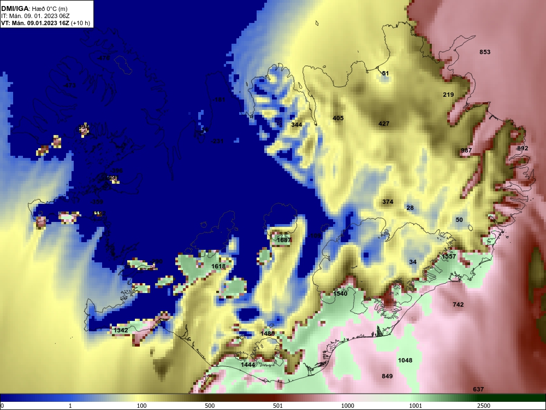Click the 1480 value on the map
Image resolution: width=546 pixels, height=410 pixels.
pos(268,333)
